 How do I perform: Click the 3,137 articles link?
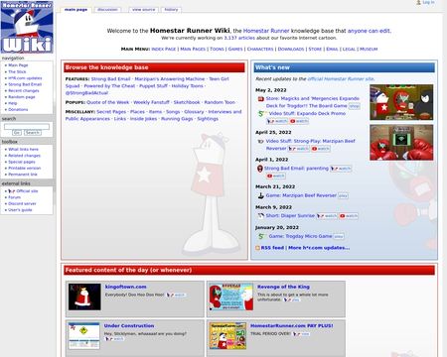click(239, 38)
